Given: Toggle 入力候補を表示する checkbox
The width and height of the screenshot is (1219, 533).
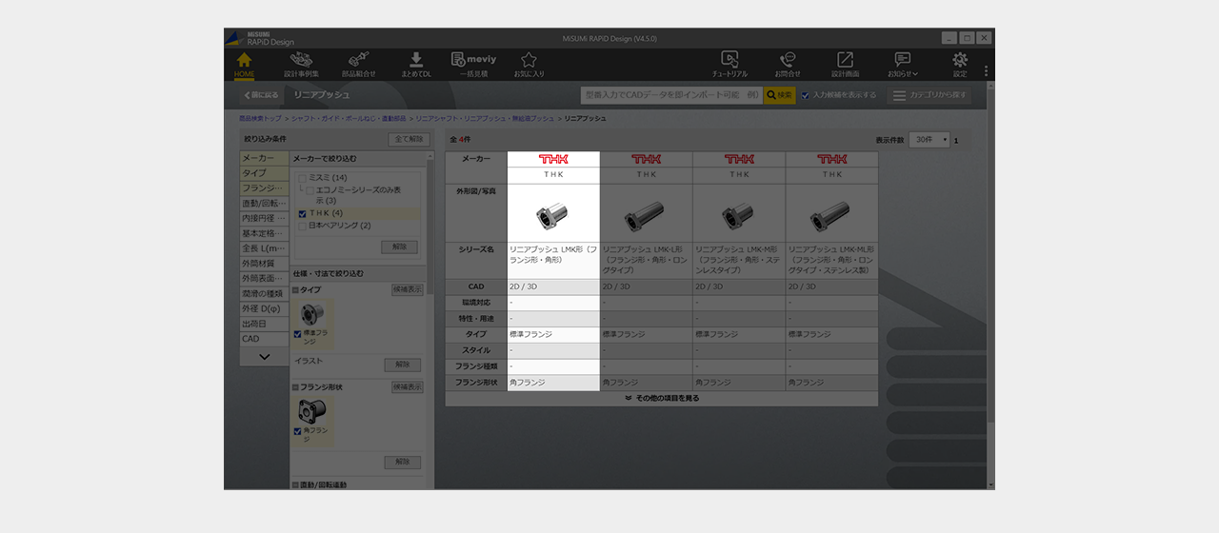Looking at the screenshot, I should (806, 95).
